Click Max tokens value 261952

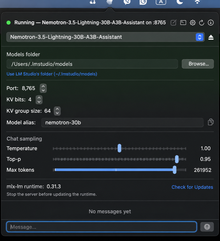click(x=203, y=170)
